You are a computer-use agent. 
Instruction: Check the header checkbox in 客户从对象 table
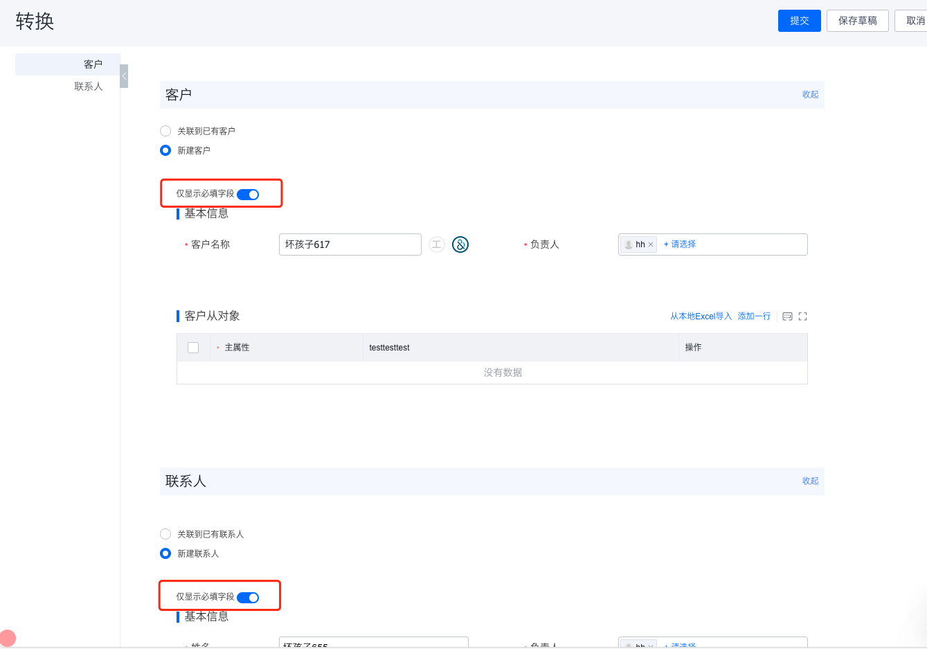click(193, 347)
